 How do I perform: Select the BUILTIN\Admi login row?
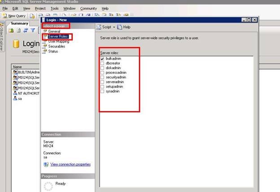point(26,72)
